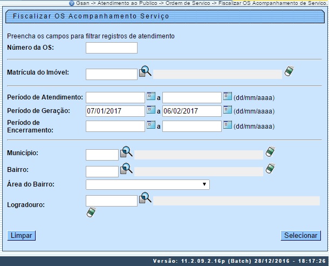Clear the Logradouro field with eraser icon
329x266 pixels.
(91, 212)
